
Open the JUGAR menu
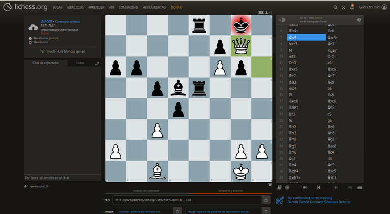click(58, 8)
